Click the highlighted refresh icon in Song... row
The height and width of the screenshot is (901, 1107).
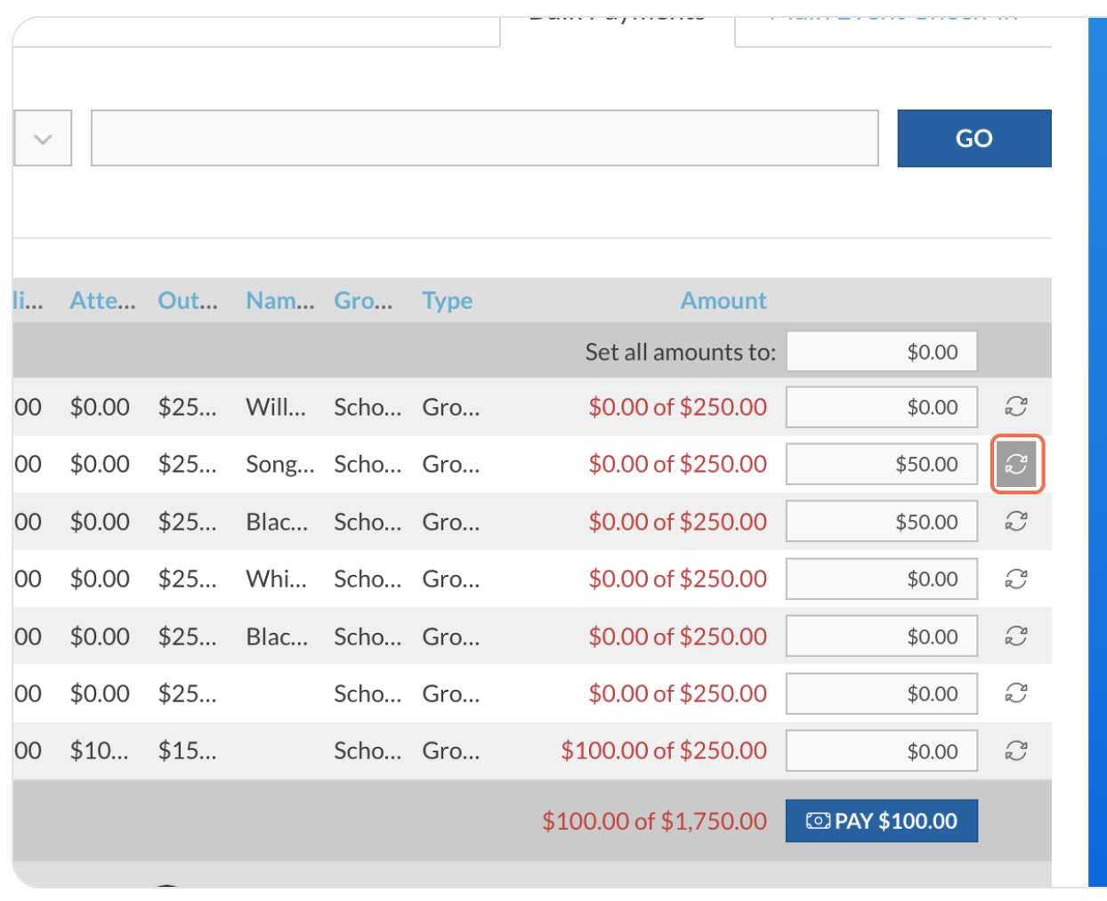[1016, 464]
